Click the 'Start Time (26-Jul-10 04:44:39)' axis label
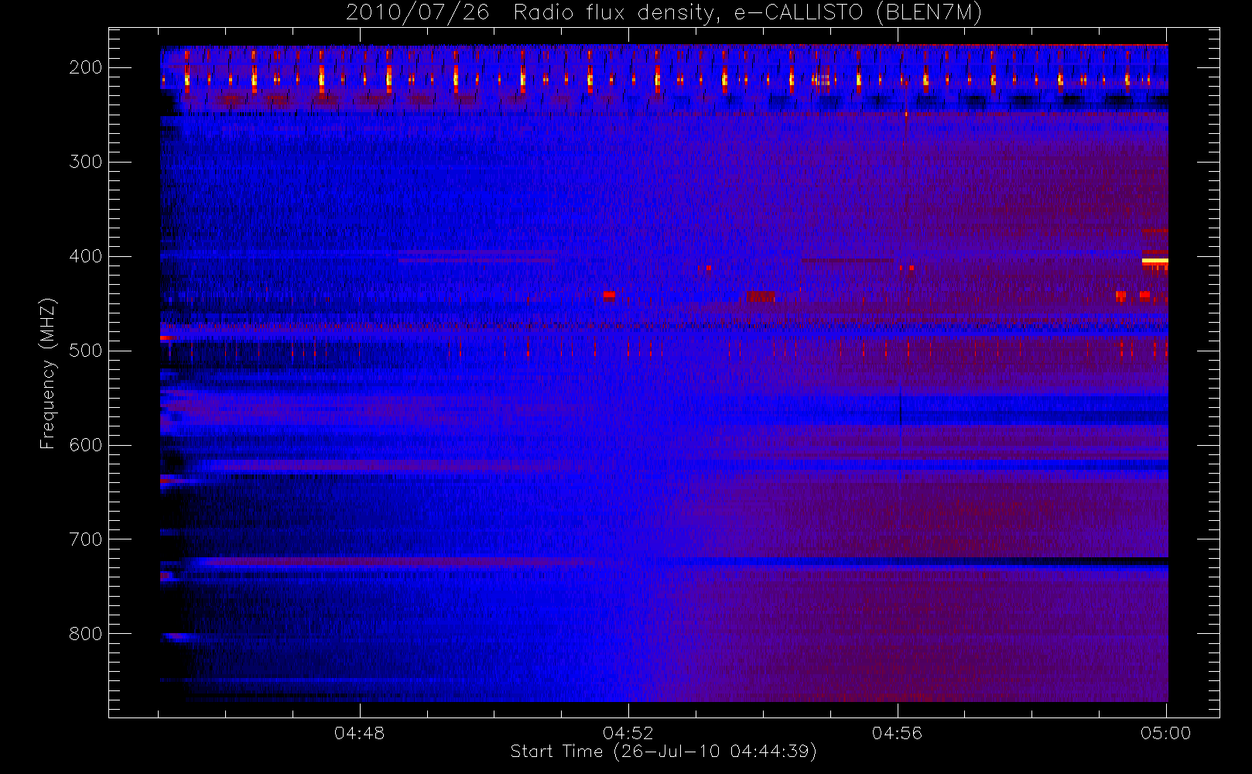Screen dimensions: 1252x774 [663, 752]
